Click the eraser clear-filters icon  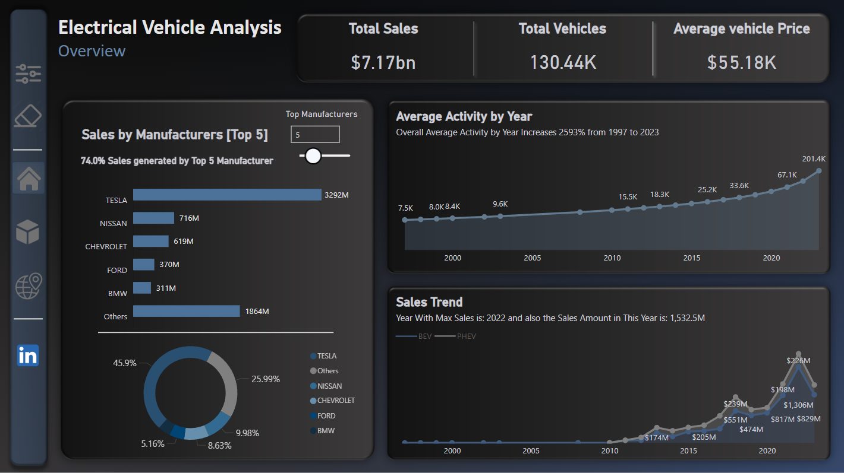[x=28, y=116]
